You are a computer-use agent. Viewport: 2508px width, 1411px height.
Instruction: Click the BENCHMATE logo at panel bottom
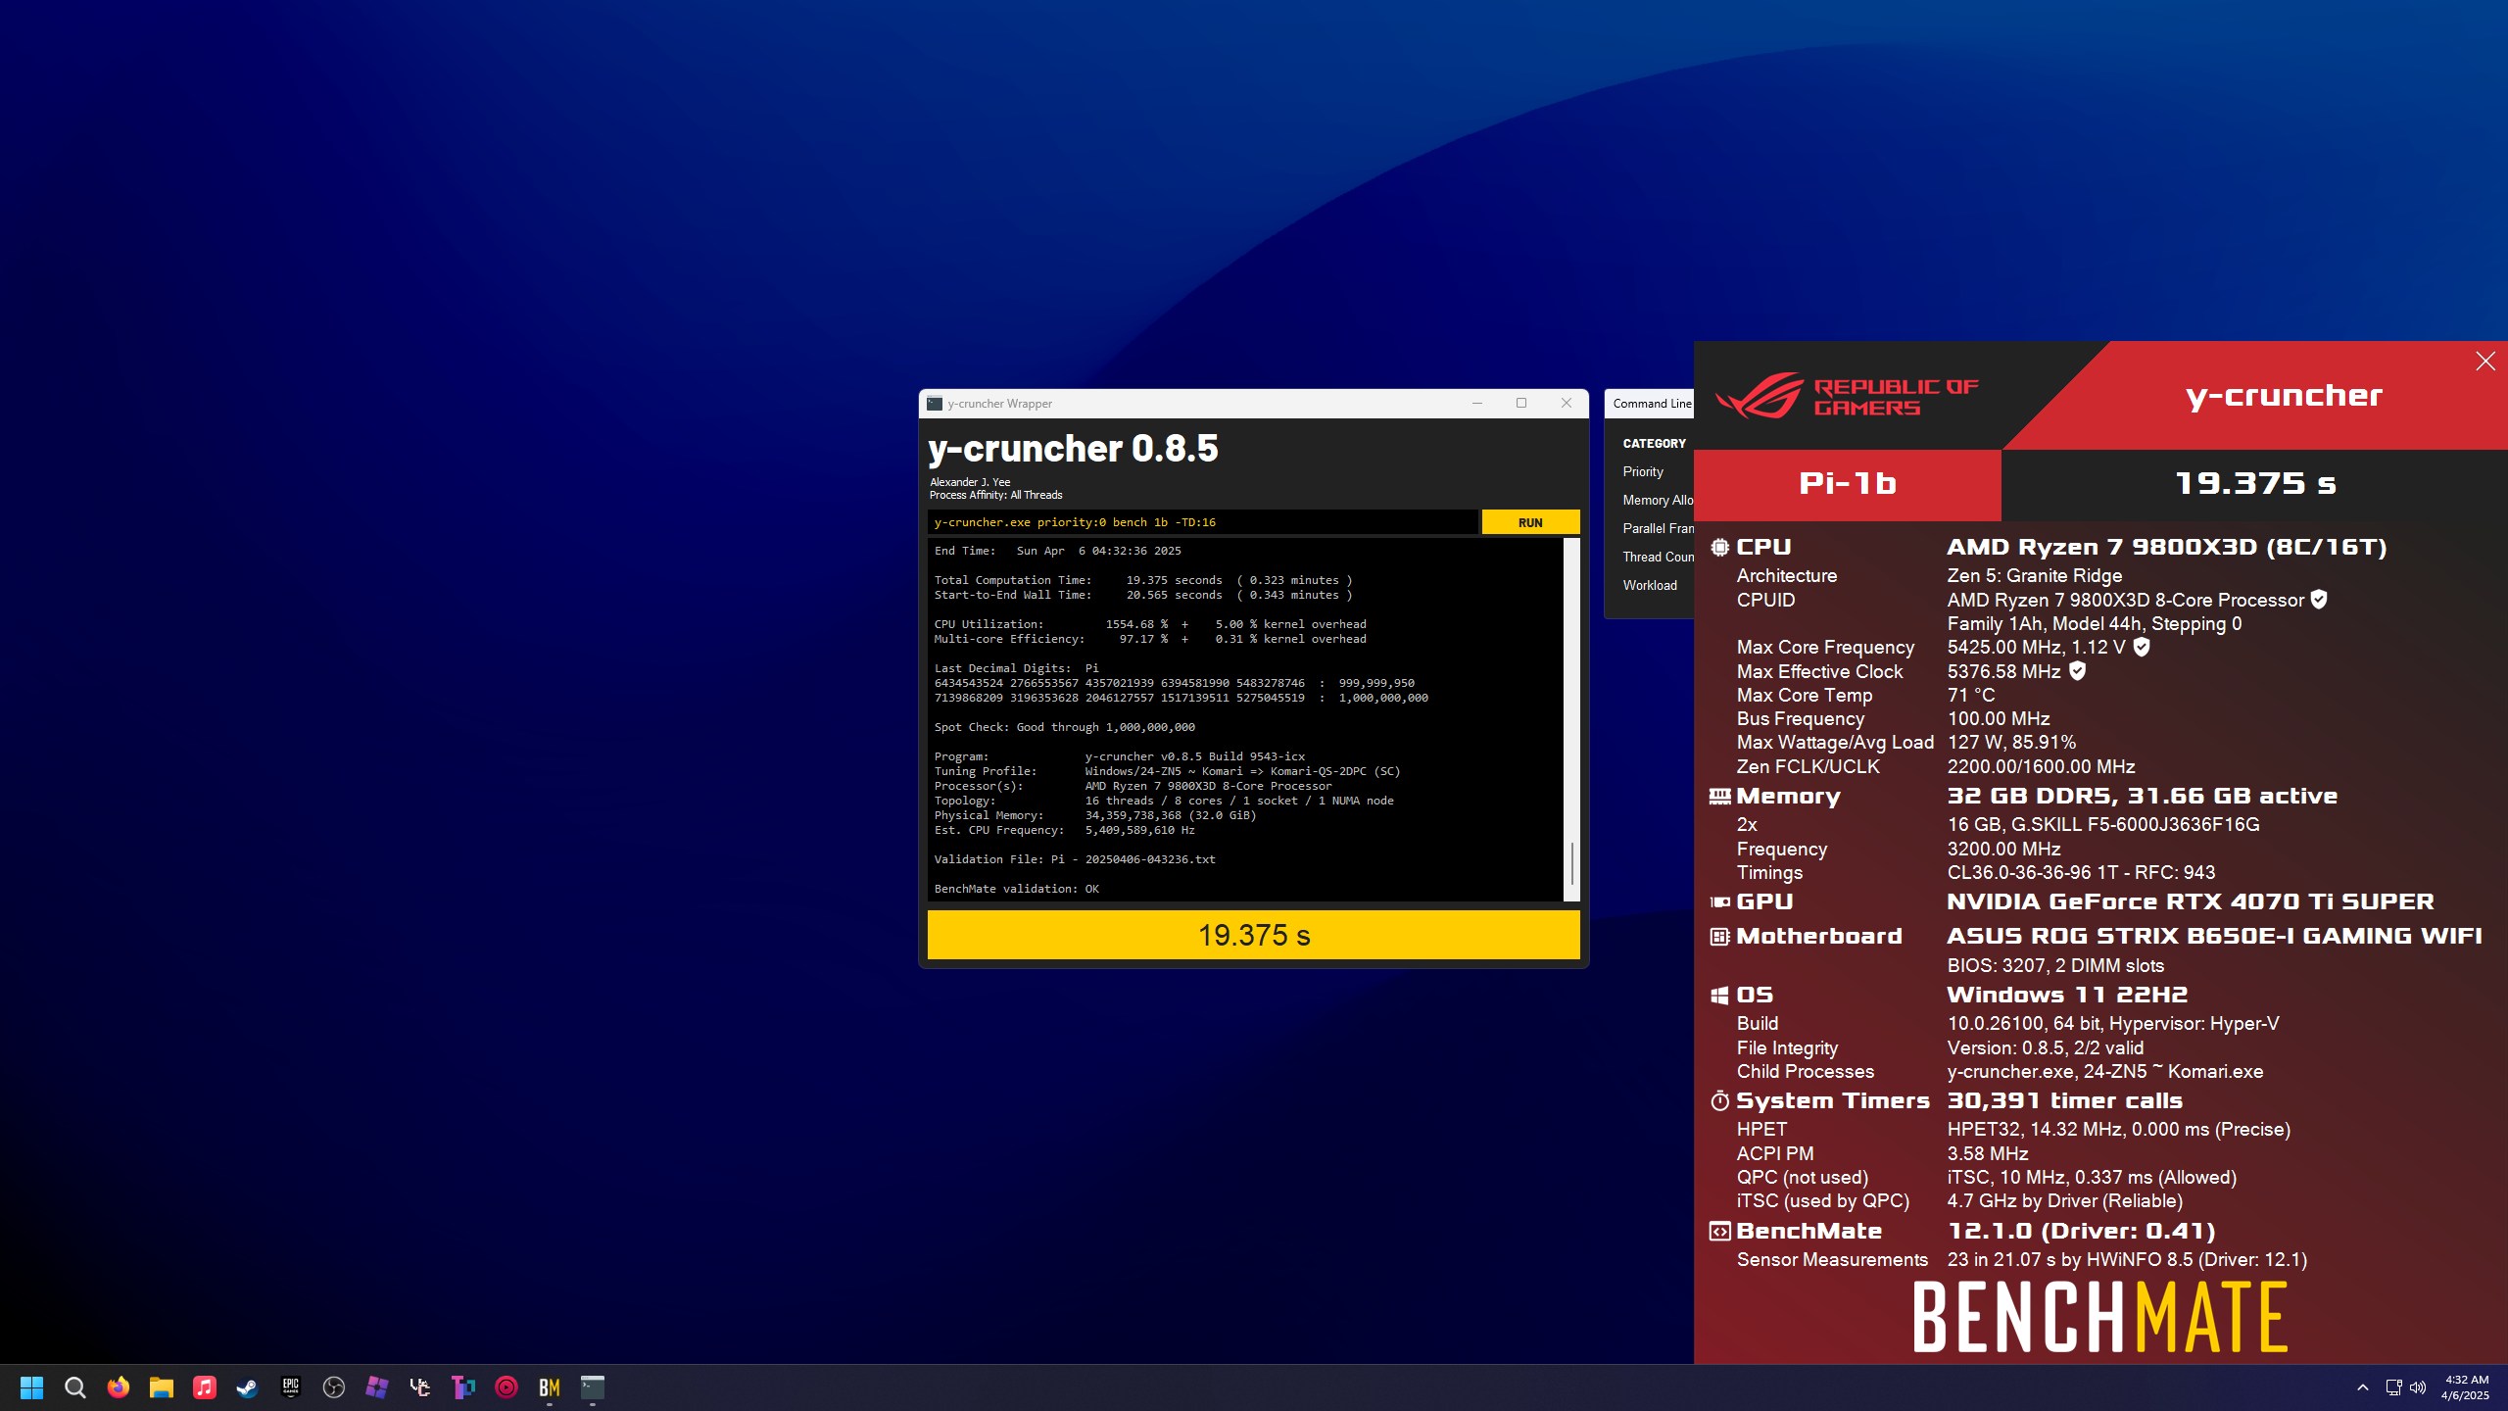click(2100, 1318)
